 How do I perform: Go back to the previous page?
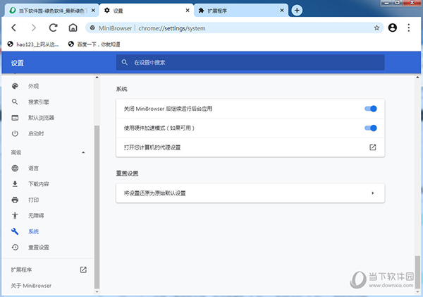pyautogui.click(x=14, y=28)
